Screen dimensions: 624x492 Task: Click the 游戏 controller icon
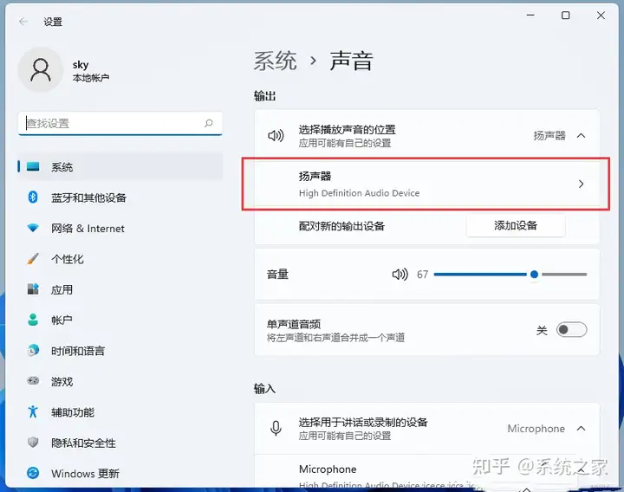[33, 381]
